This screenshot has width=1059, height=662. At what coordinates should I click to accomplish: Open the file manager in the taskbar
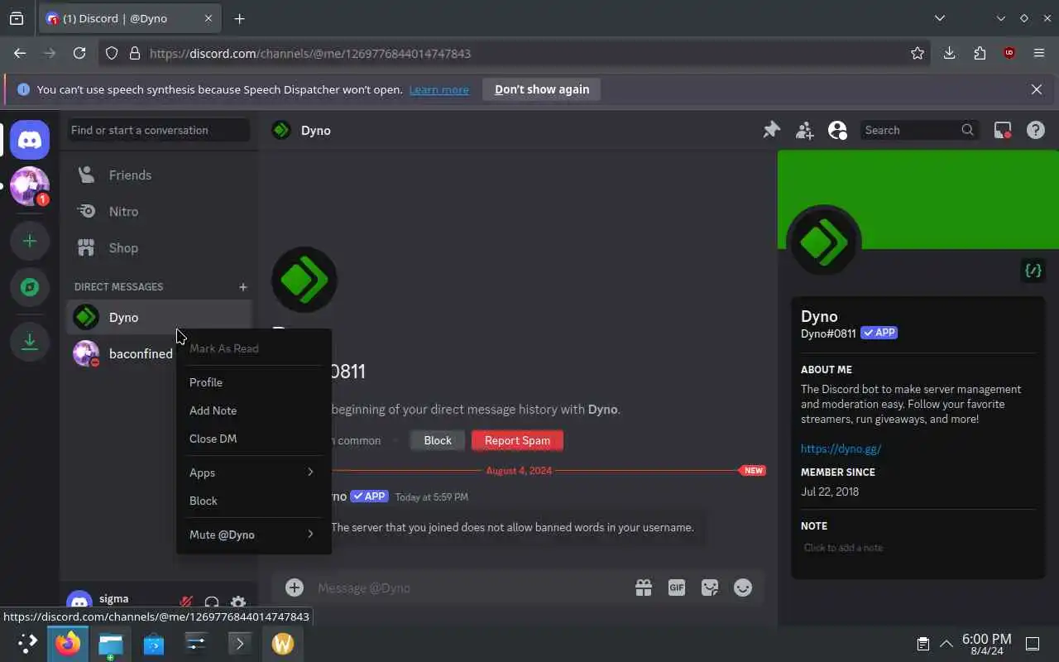coord(111,643)
